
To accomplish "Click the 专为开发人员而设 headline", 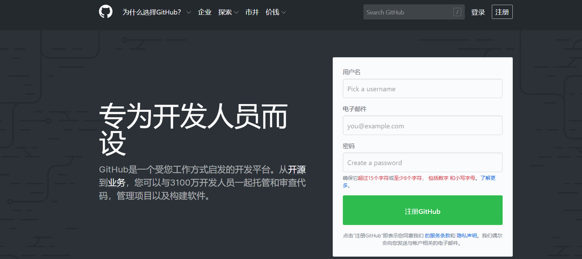I will [x=193, y=129].
